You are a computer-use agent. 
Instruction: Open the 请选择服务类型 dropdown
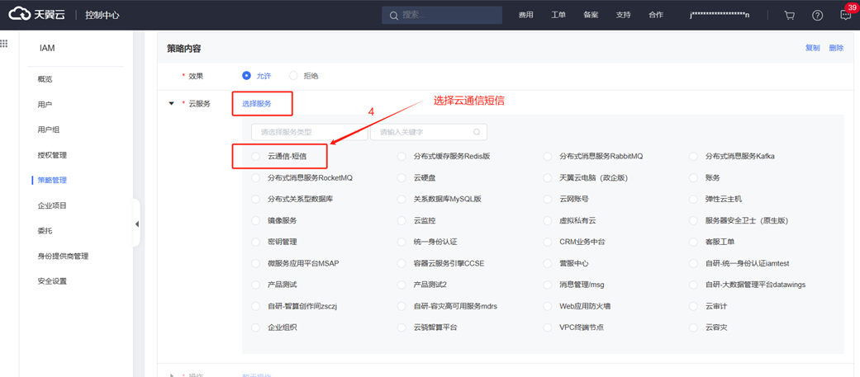click(x=309, y=132)
